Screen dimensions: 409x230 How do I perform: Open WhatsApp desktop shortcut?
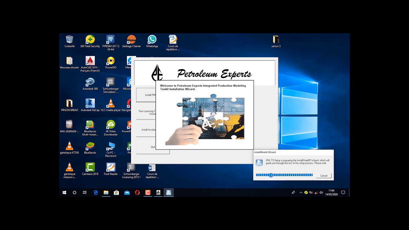tap(152, 42)
